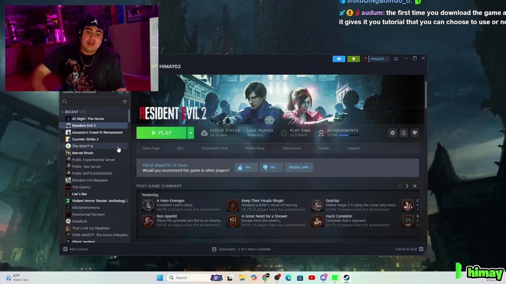Open Hack Complete achievement icon
Image resolution: width=506 pixels, height=284 pixels.
click(317, 220)
